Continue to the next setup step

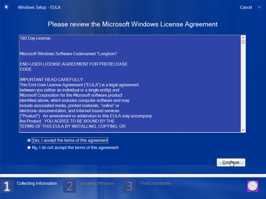click(231, 163)
